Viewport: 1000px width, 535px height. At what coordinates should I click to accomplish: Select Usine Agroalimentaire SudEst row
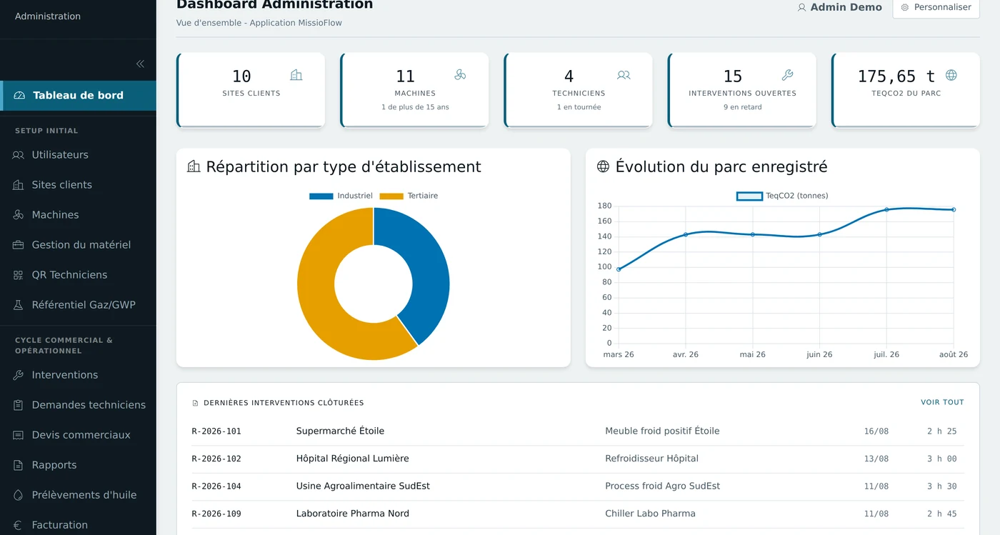(578, 486)
